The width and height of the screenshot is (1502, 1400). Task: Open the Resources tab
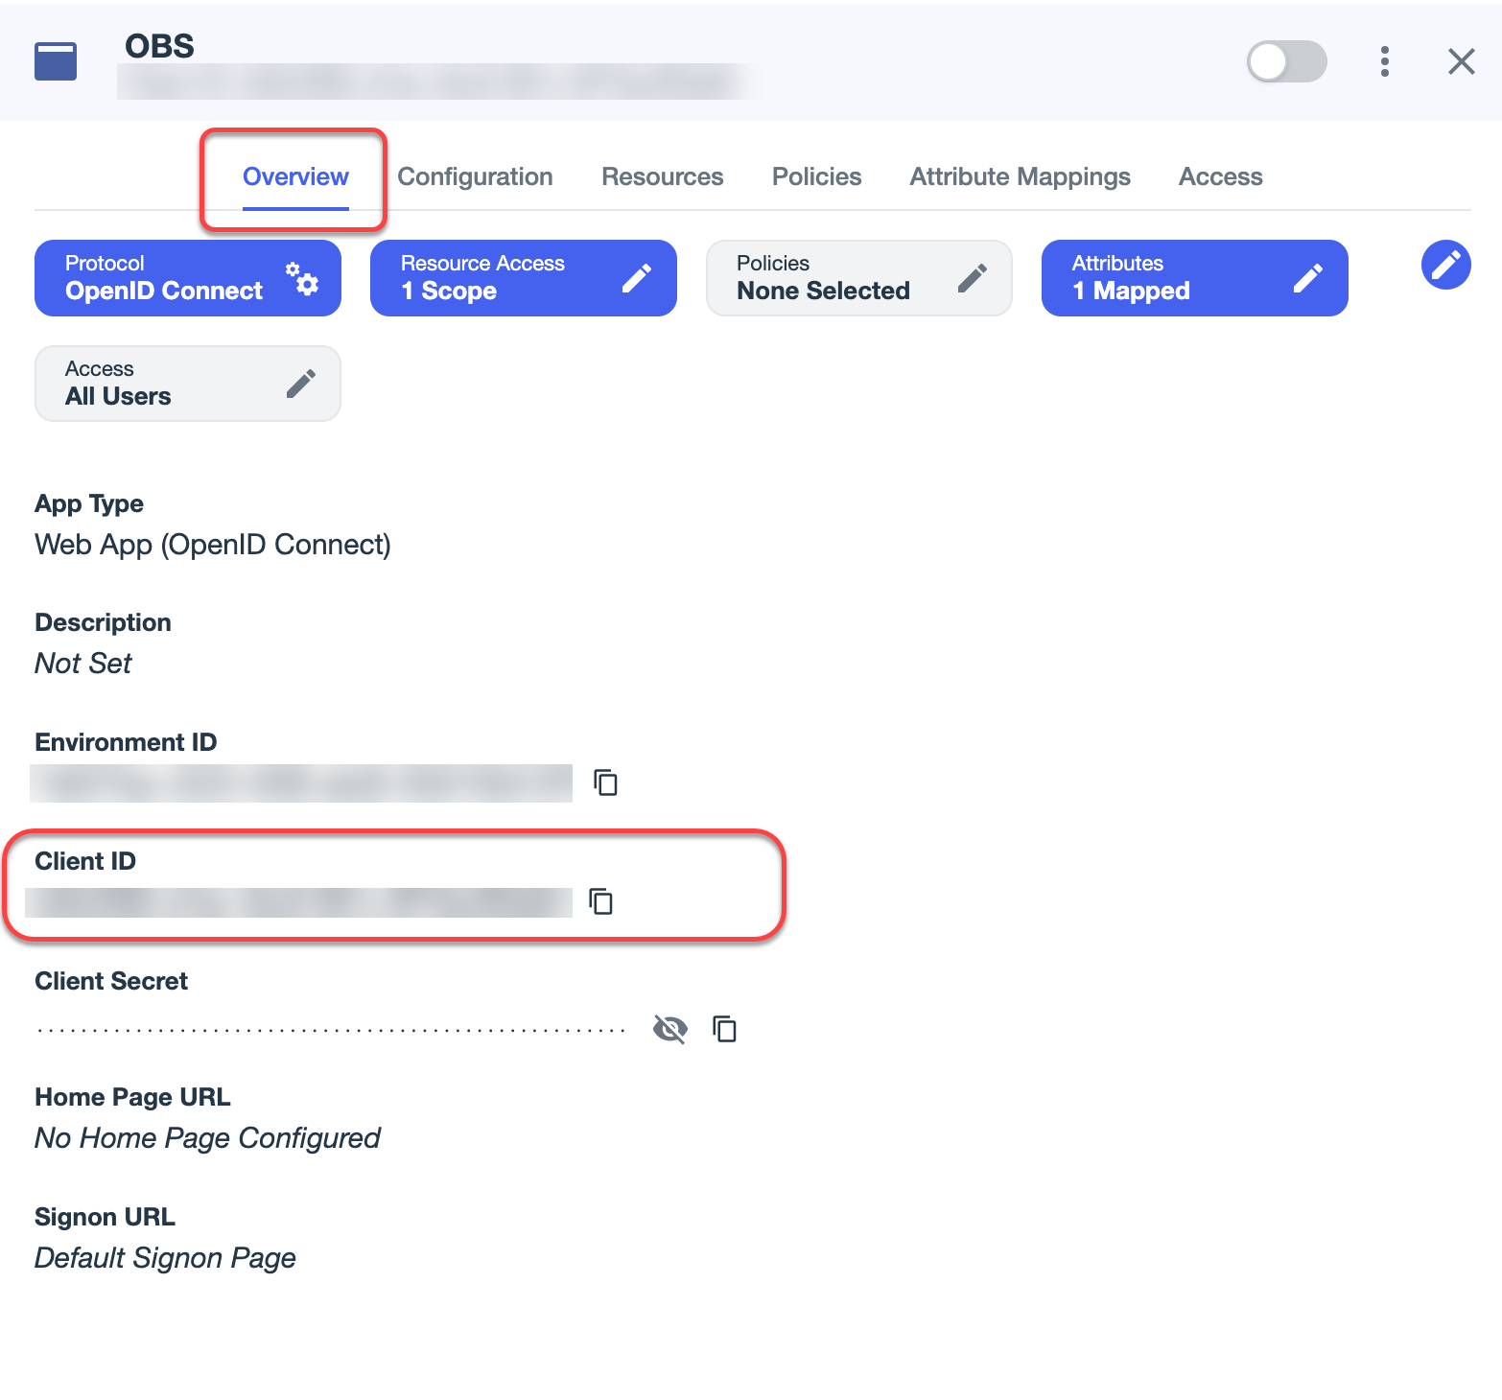pyautogui.click(x=662, y=176)
